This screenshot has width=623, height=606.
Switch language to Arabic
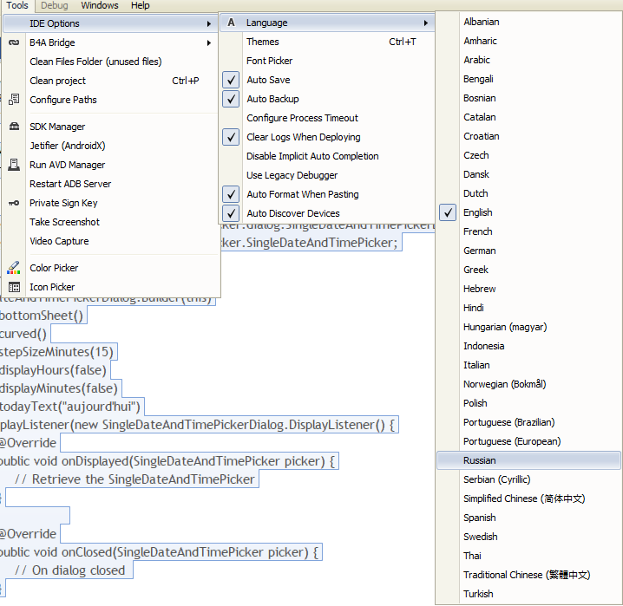click(x=476, y=60)
